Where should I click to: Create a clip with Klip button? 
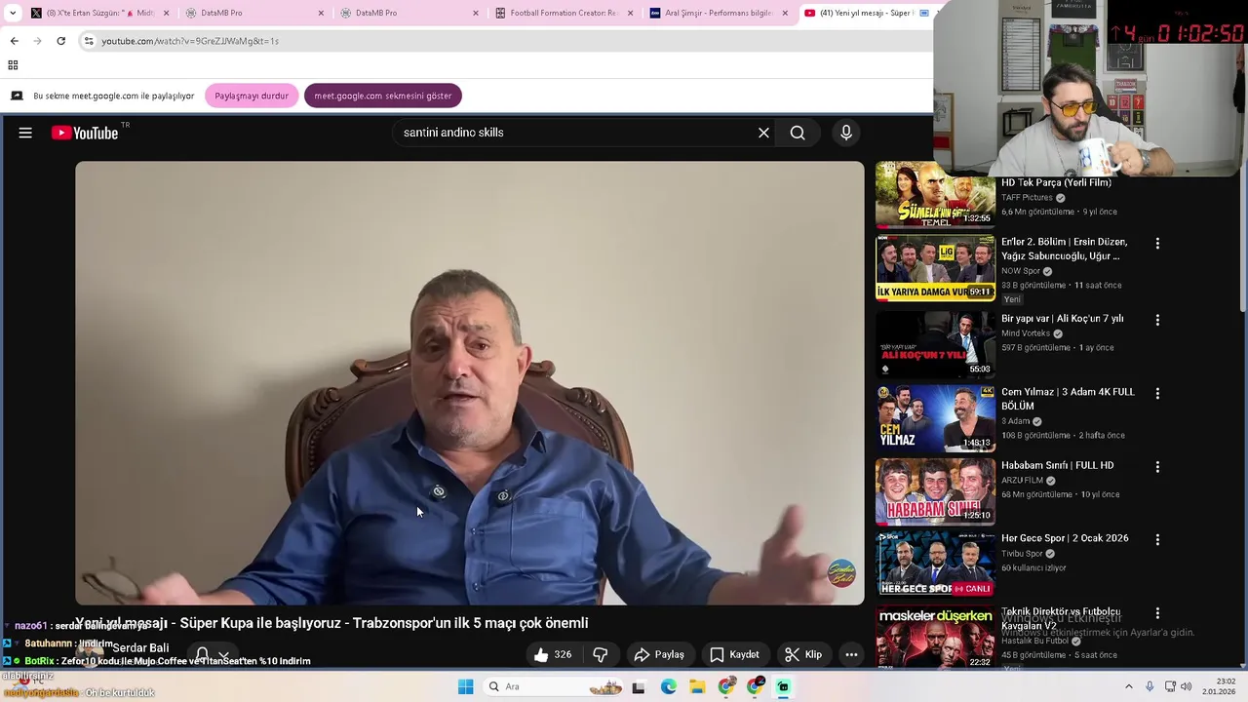coord(804,654)
